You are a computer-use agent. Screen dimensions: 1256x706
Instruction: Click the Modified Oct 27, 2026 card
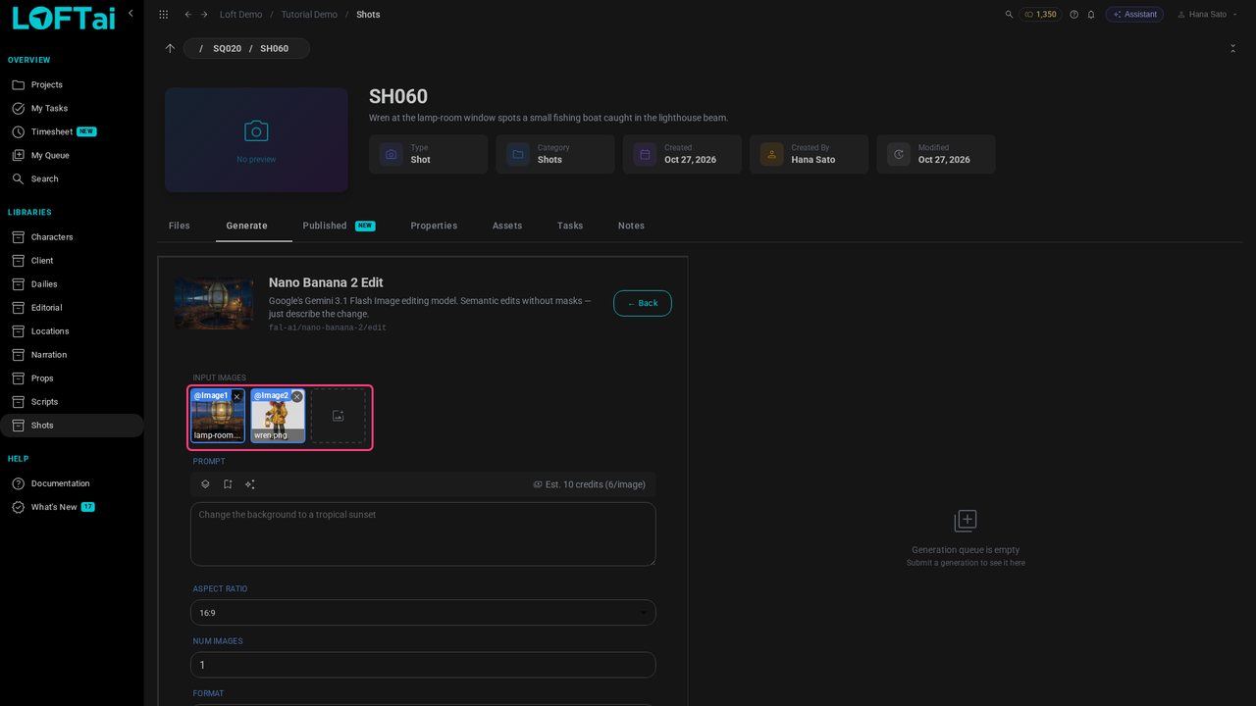pos(936,154)
